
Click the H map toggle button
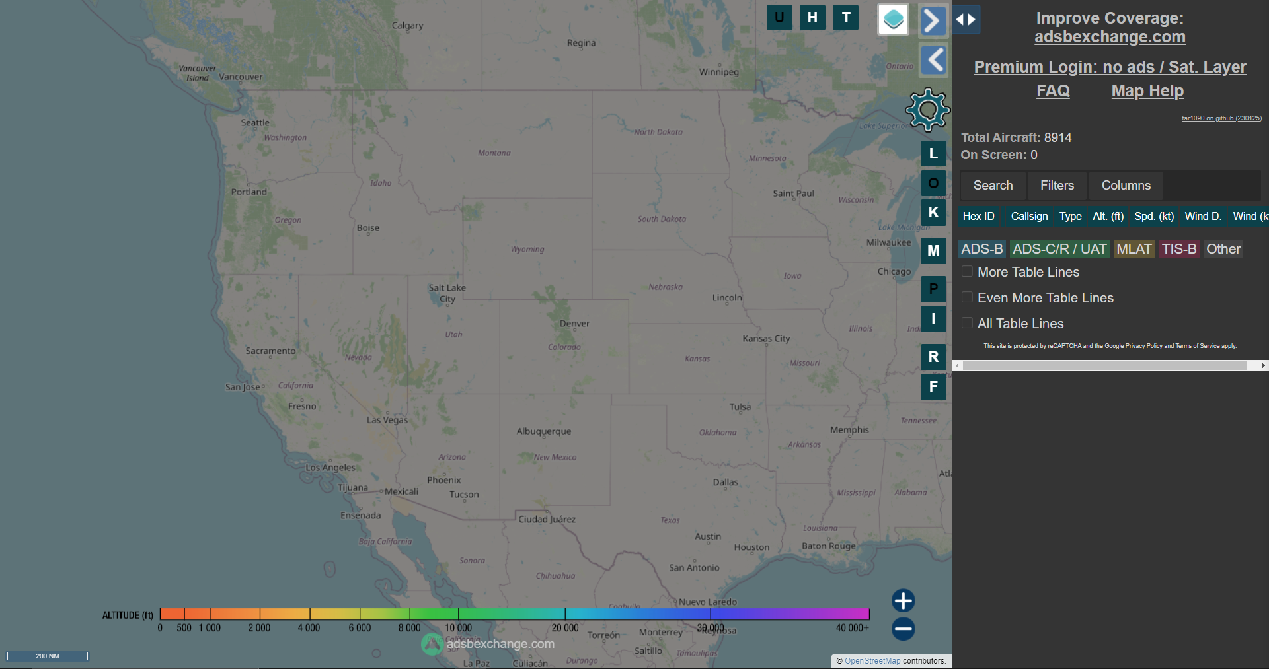(812, 18)
